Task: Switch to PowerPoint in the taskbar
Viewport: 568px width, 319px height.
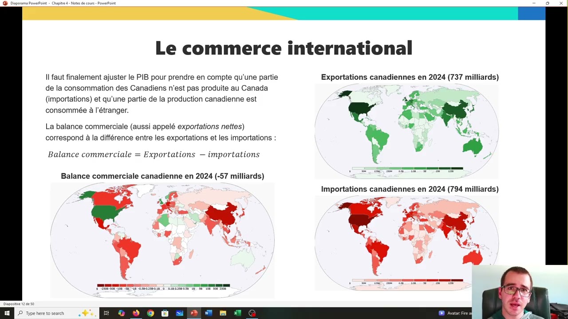Action: pyautogui.click(x=194, y=313)
